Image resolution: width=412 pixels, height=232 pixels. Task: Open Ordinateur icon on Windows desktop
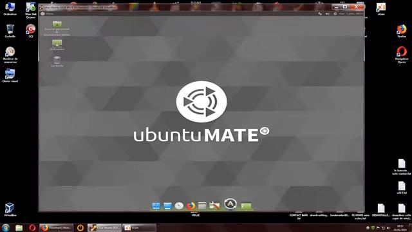click(10, 8)
